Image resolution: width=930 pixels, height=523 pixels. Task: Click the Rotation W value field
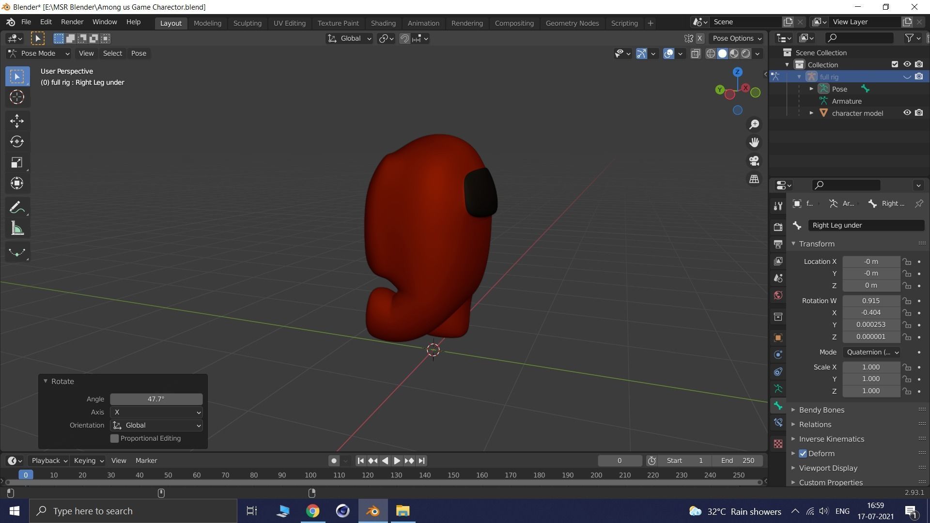coord(871,301)
